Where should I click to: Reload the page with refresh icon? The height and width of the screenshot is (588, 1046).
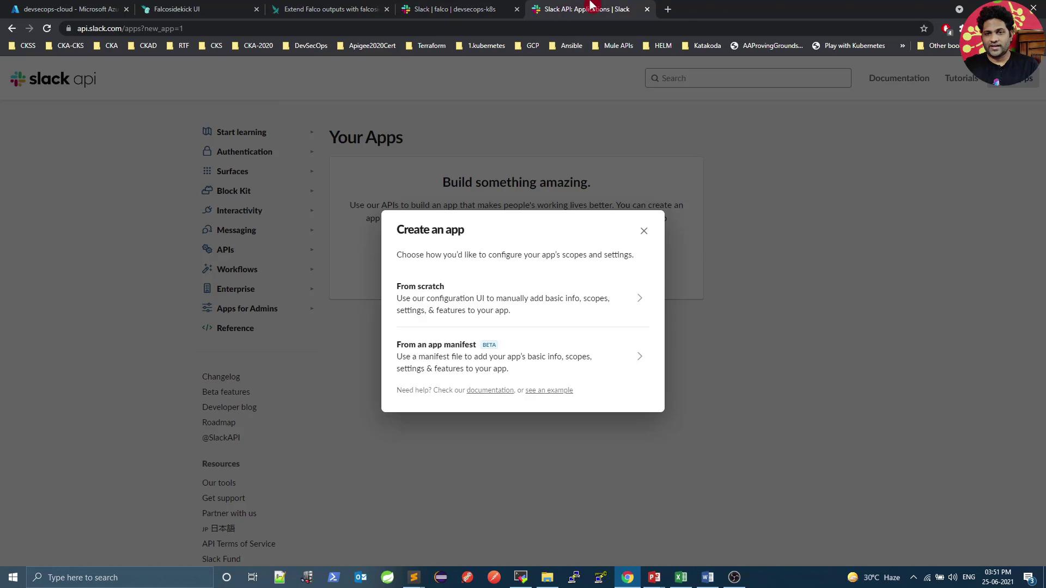coord(47,28)
